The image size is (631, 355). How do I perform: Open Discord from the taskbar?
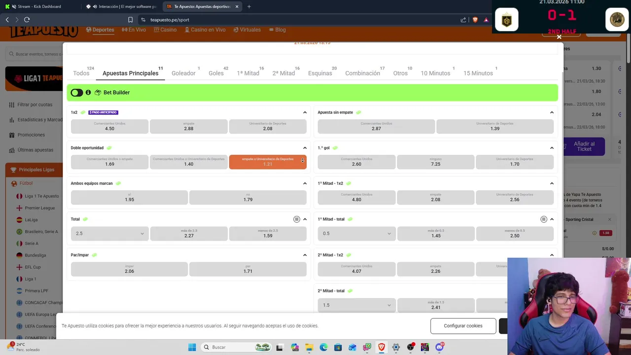coord(439,347)
